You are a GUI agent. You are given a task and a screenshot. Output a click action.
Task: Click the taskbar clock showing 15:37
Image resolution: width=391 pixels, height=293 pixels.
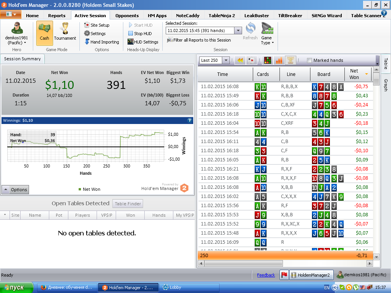[381, 288]
